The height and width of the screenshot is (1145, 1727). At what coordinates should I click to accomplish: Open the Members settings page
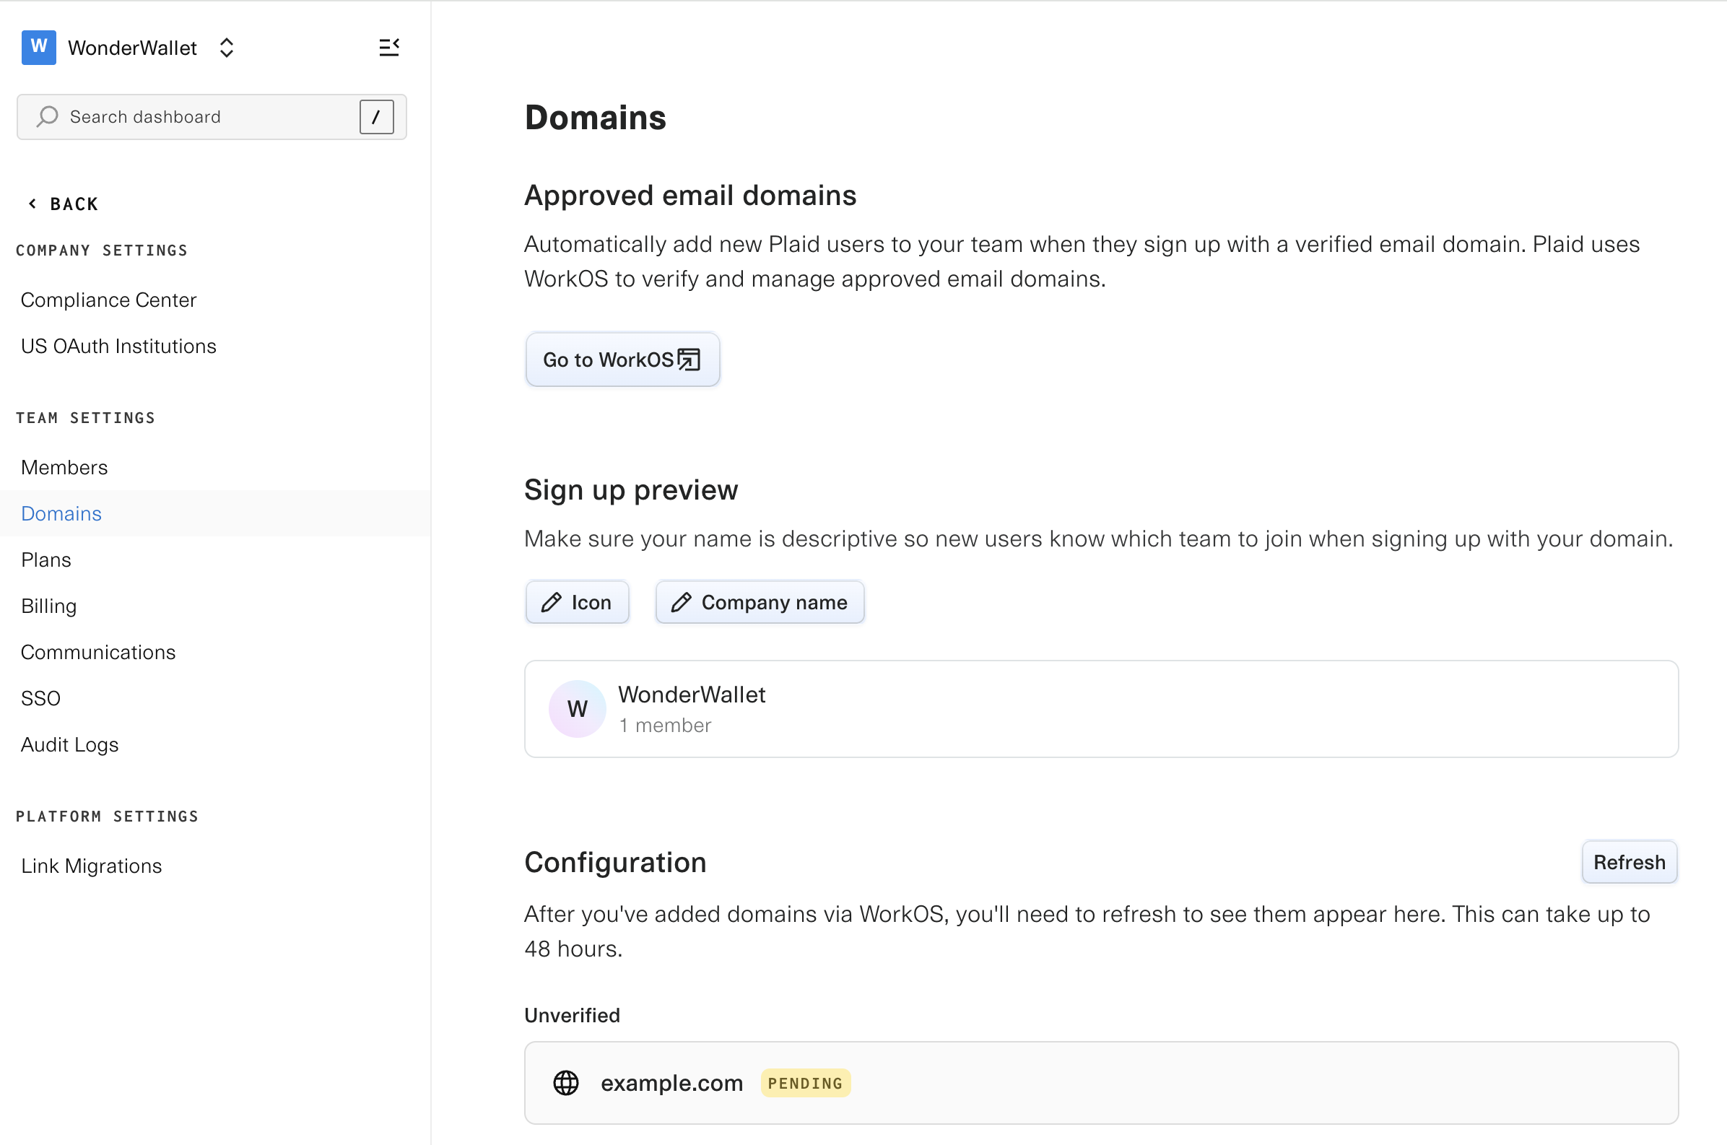pos(64,467)
